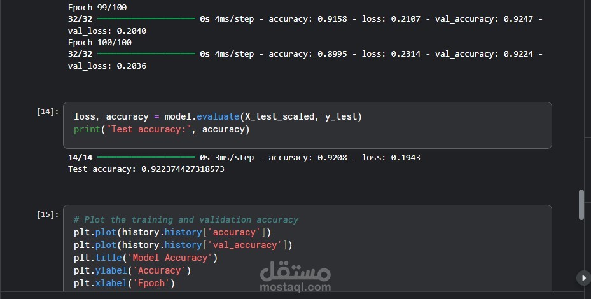Viewport: 591px width, 299px height.
Task: Click 'loss: 0.2314' value
Action: 391,54
